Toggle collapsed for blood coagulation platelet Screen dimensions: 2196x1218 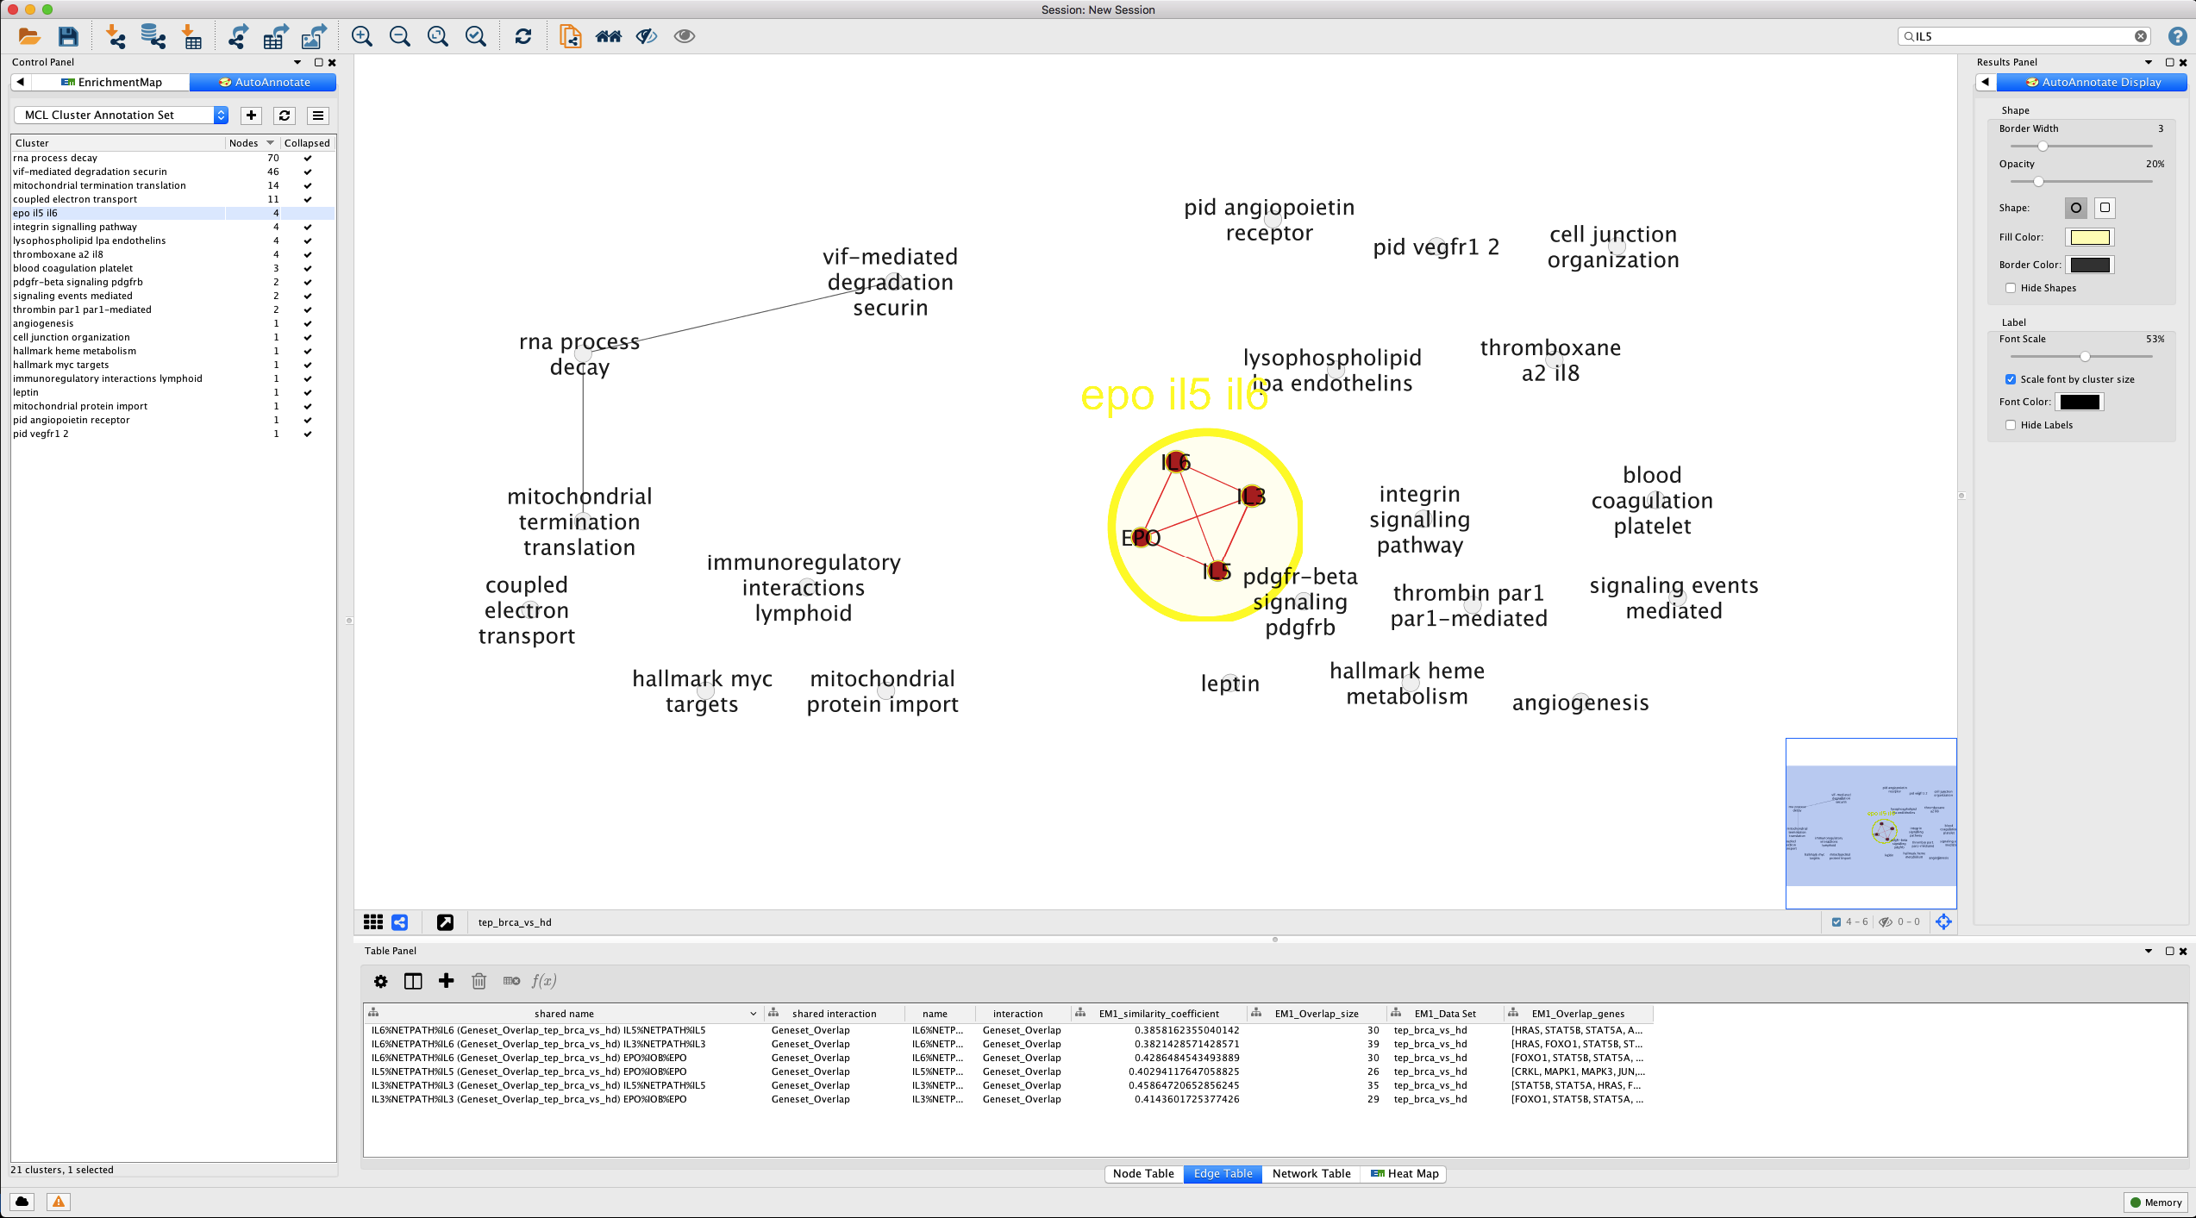(307, 268)
